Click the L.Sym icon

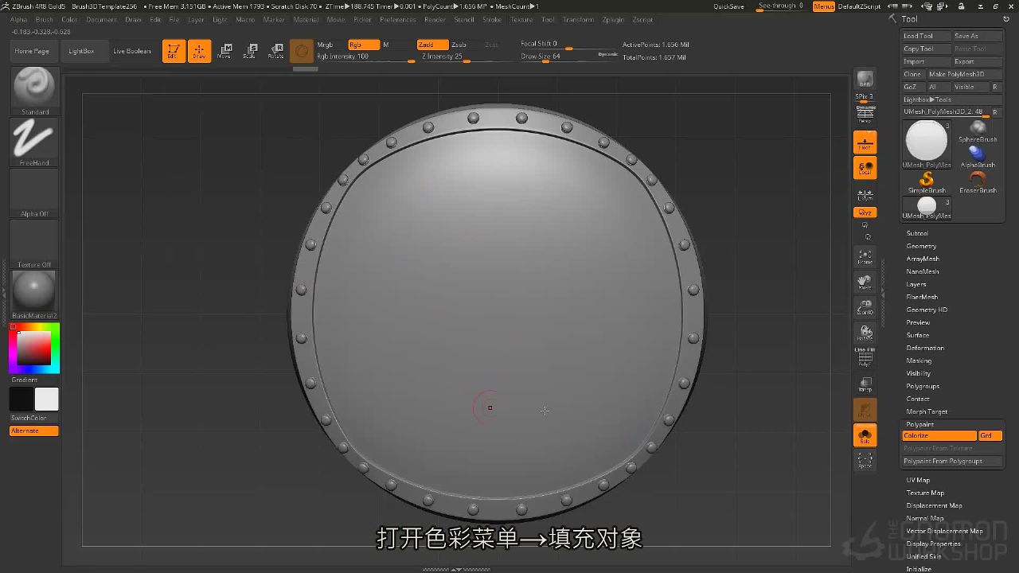[x=865, y=193]
